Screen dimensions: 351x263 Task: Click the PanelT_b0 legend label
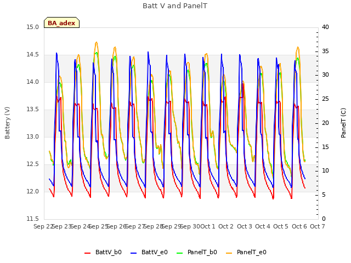[x=202, y=252]
